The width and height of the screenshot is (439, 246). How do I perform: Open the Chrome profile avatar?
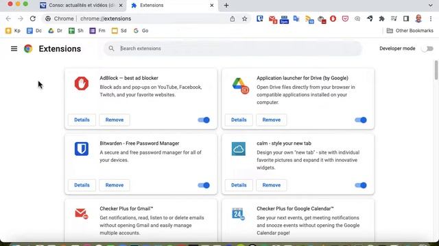coord(418,18)
